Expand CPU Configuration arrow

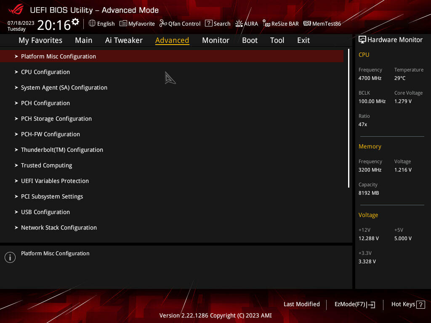click(x=16, y=72)
